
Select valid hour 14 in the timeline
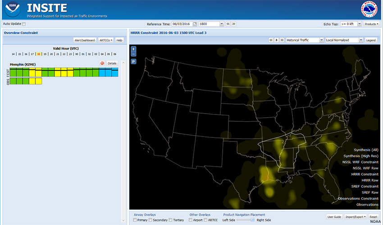click(x=13, y=54)
